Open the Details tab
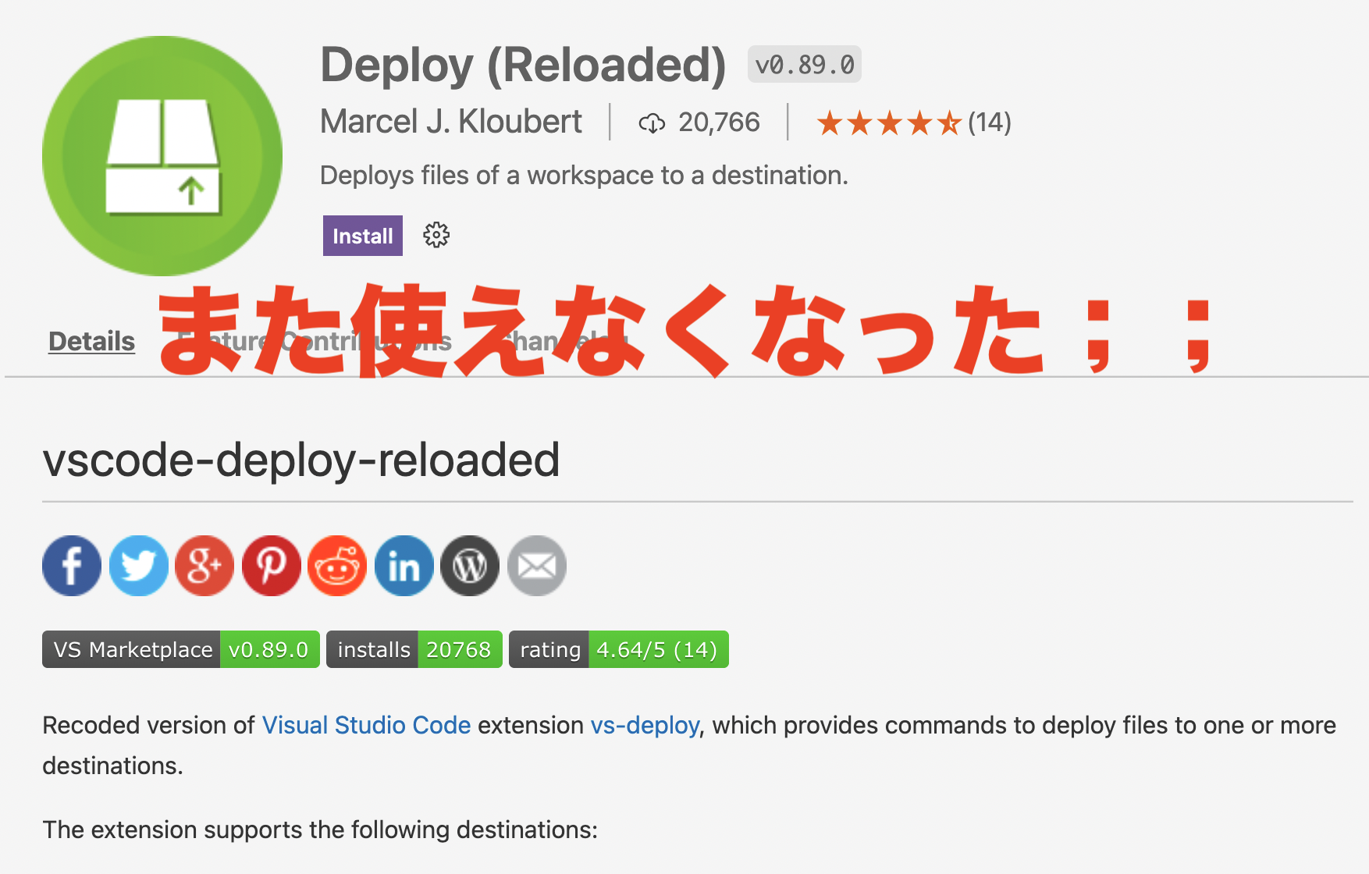Image resolution: width=1369 pixels, height=874 pixels. (x=91, y=341)
